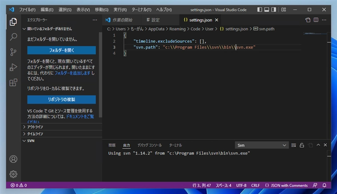Open the customize layout icon
337x194 pixels.
[284, 9]
